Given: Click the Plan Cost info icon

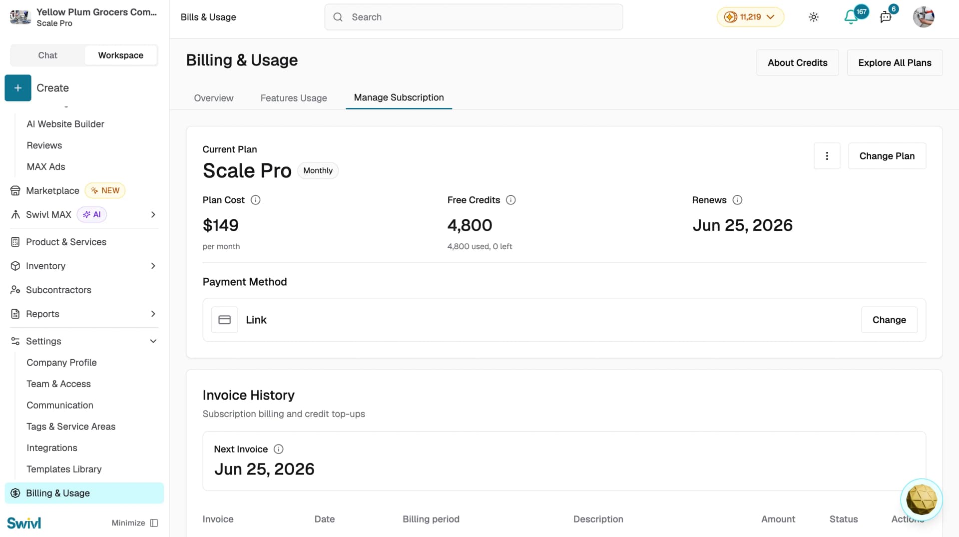Looking at the screenshot, I should pos(256,200).
